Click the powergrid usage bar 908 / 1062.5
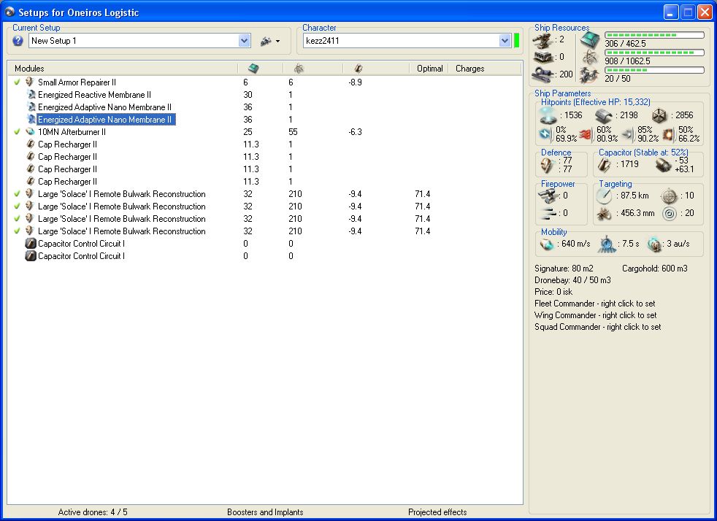The height and width of the screenshot is (521, 717). 654,53
